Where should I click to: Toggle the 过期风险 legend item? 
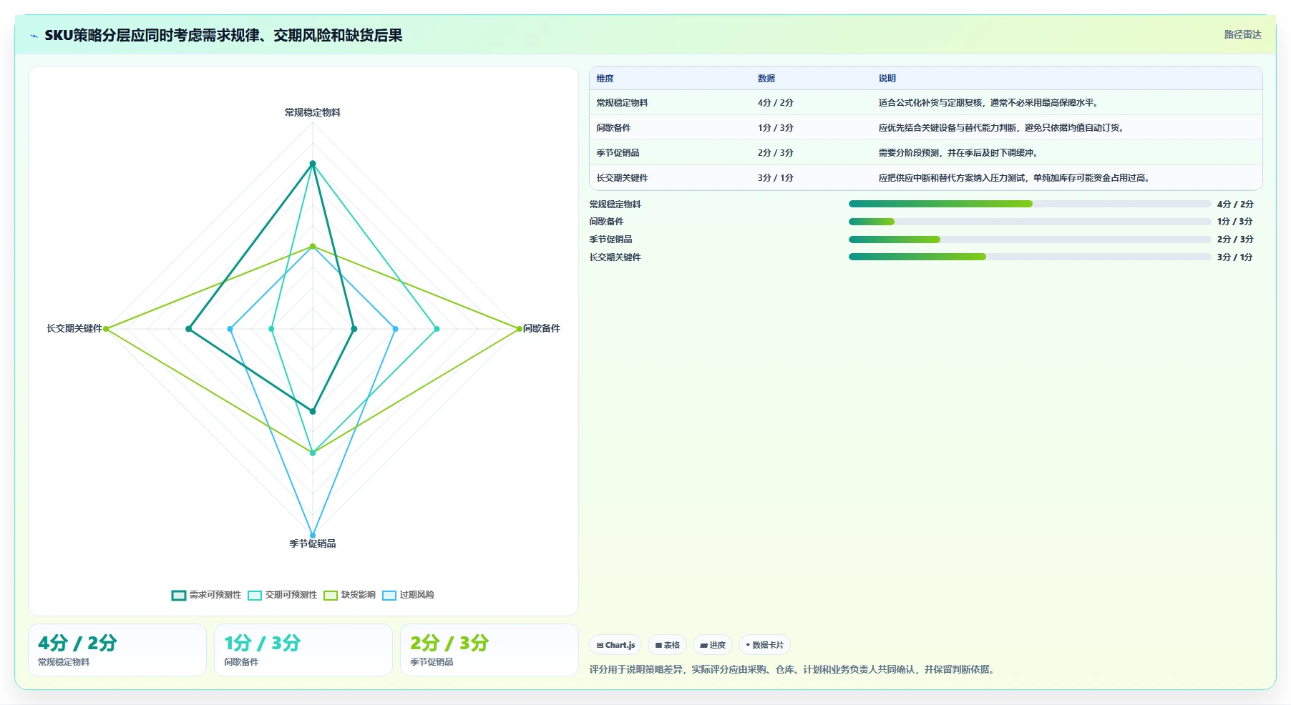point(408,595)
